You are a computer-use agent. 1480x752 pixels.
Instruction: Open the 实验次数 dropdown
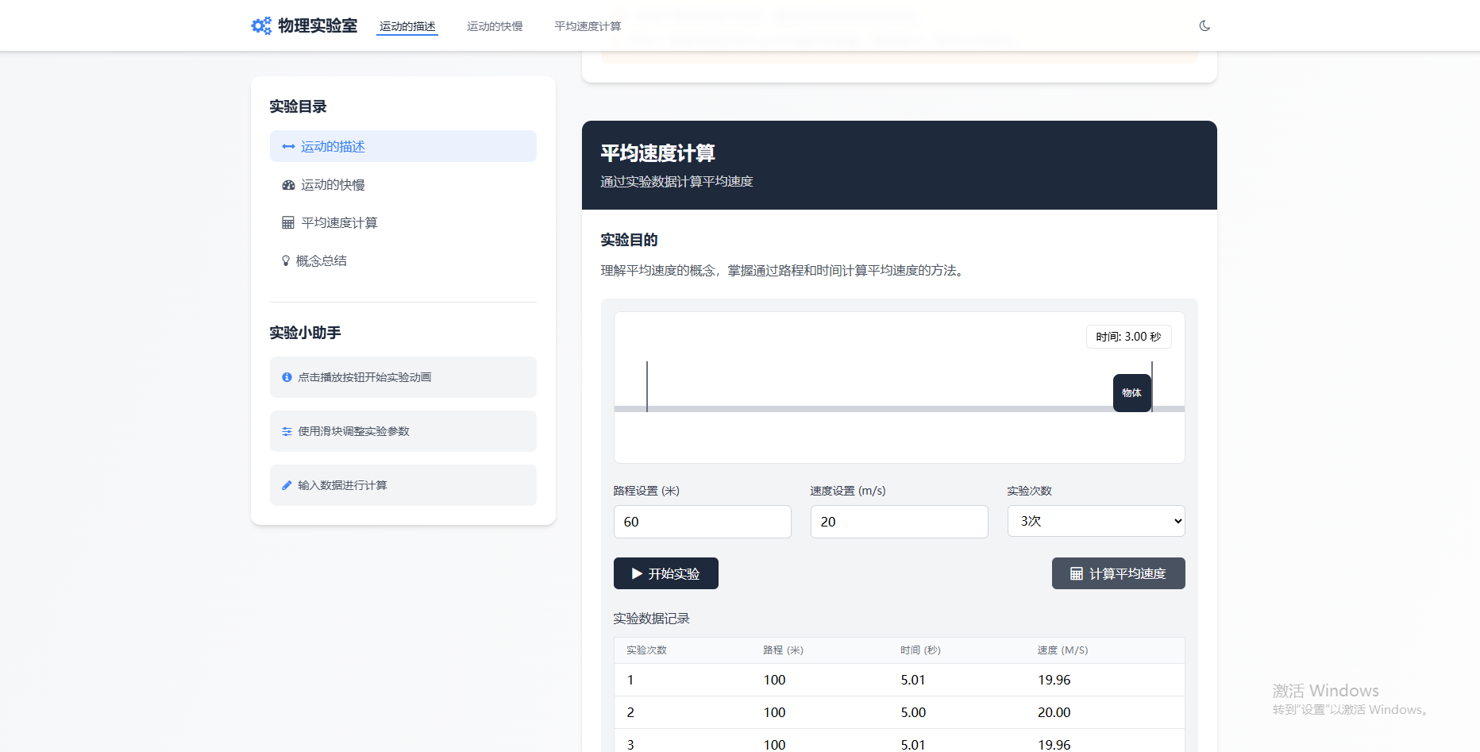pyautogui.click(x=1096, y=522)
